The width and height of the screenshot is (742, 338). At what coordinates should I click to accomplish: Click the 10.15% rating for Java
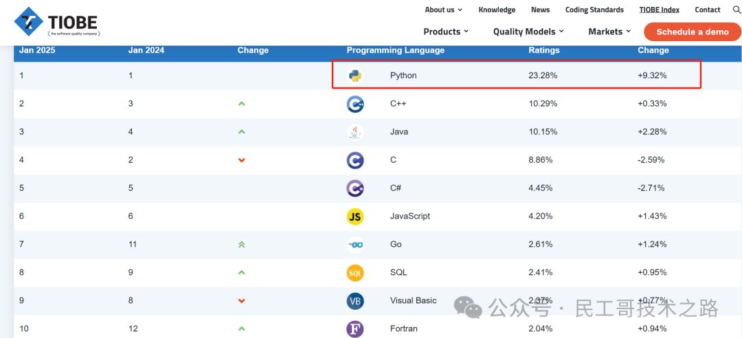coord(543,132)
